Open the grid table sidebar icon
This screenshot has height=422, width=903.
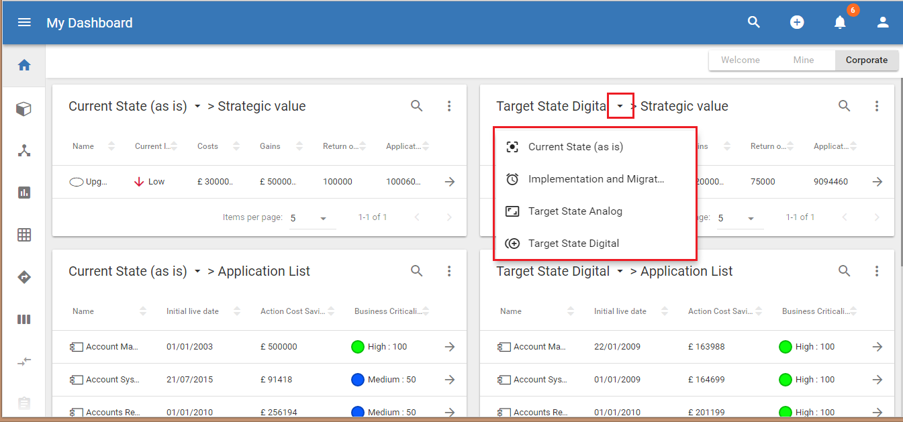point(24,235)
